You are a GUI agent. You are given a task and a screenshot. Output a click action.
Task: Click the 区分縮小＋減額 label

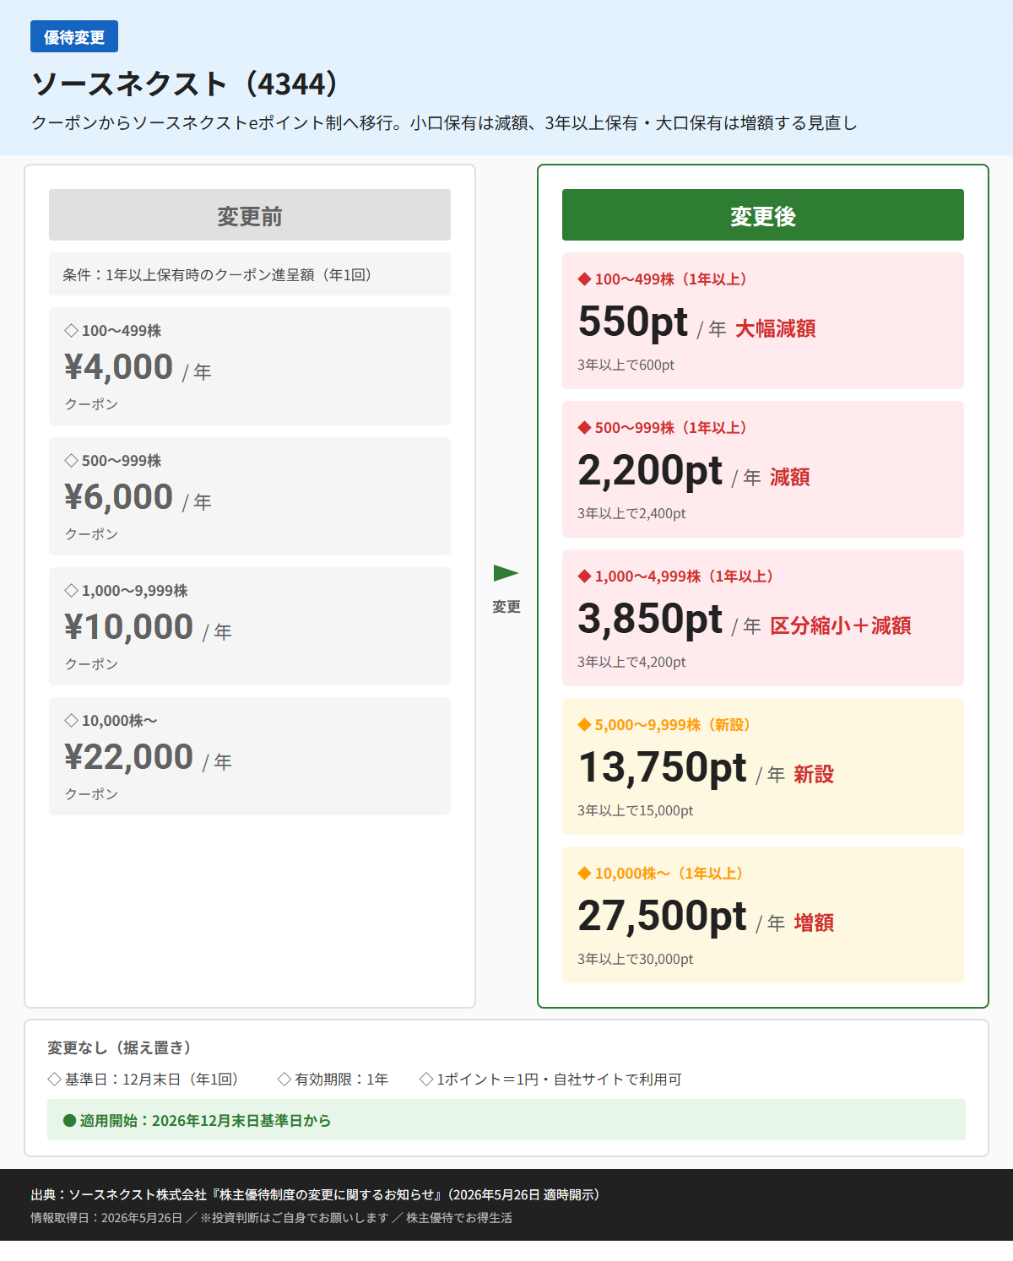[841, 626]
